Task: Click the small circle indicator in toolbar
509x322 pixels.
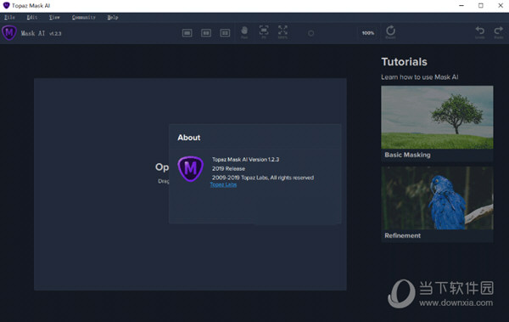Action: pyautogui.click(x=311, y=33)
